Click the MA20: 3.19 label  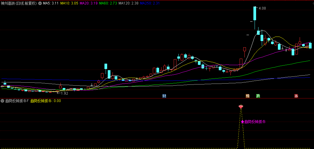click(x=89, y=3)
